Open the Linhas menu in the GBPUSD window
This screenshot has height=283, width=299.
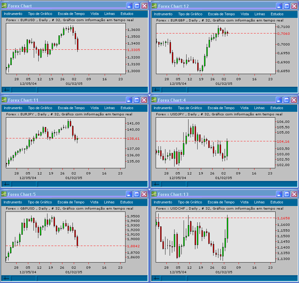[x=109, y=202]
